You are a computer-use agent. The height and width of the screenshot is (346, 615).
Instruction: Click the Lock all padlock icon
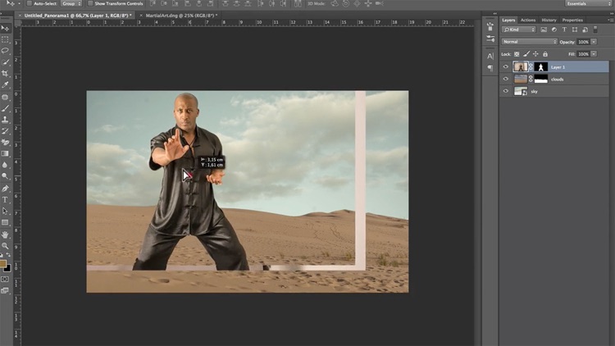click(x=545, y=53)
